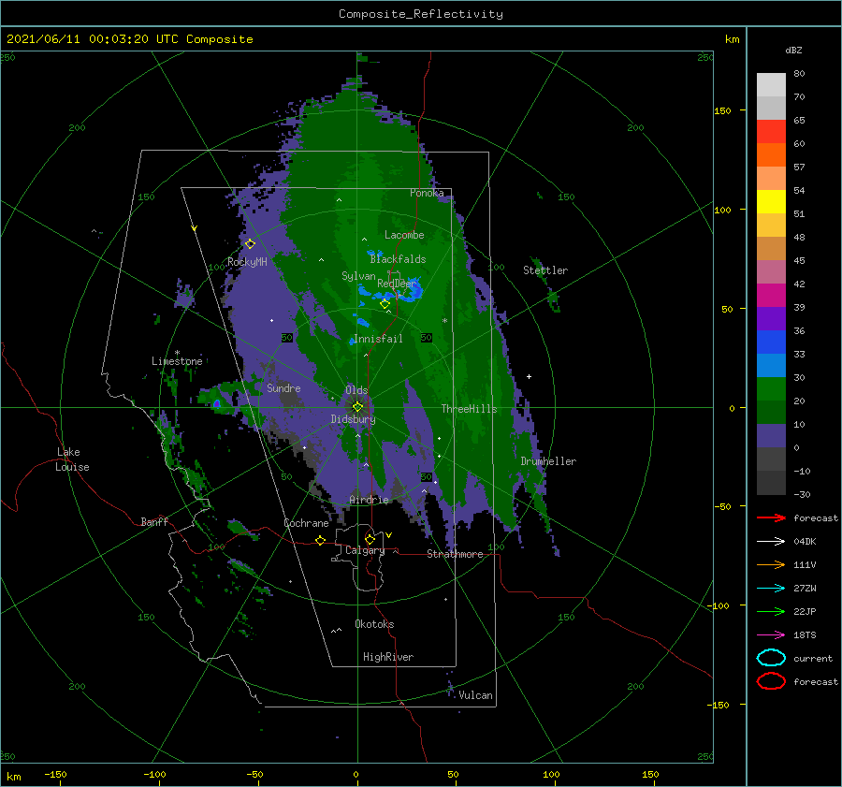Click the Strathmore label
Viewport: 842px width, 787px height.
(x=455, y=554)
